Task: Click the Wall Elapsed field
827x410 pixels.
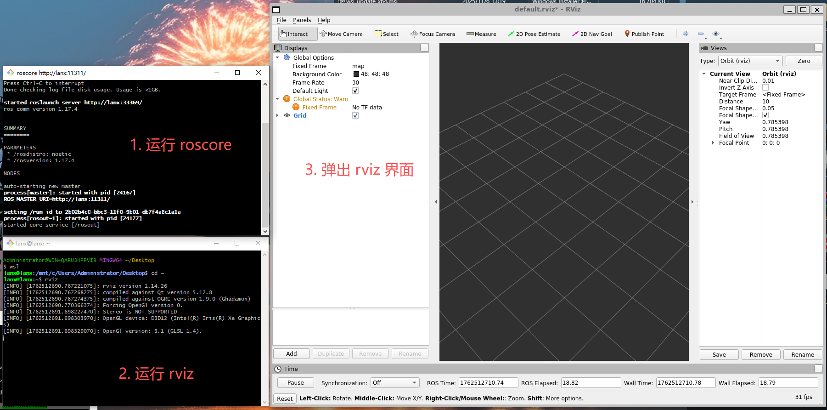Action: [788, 382]
